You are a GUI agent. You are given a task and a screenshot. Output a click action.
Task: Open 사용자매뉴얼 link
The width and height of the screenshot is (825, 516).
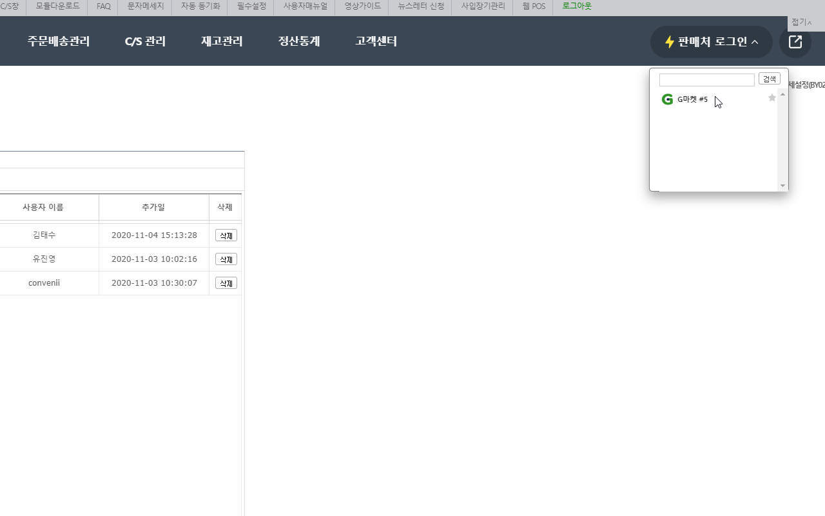306,6
